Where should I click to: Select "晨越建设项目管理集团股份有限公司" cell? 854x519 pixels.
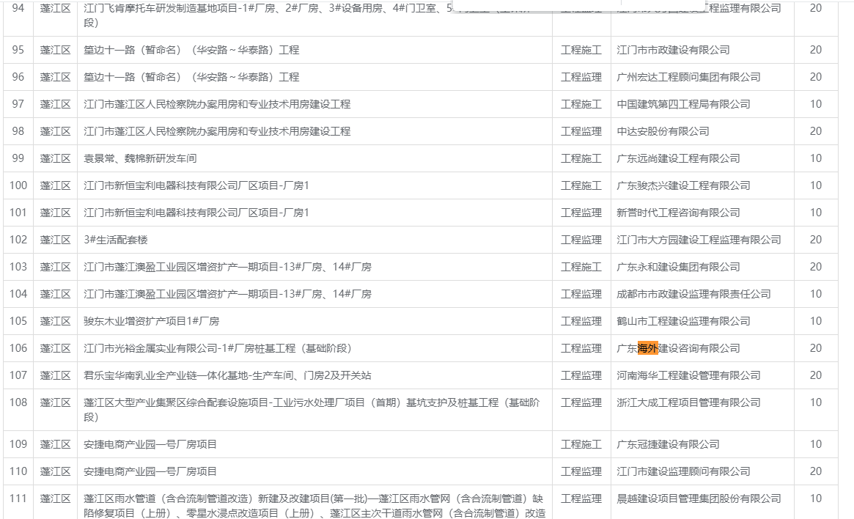pyautogui.click(x=699, y=498)
